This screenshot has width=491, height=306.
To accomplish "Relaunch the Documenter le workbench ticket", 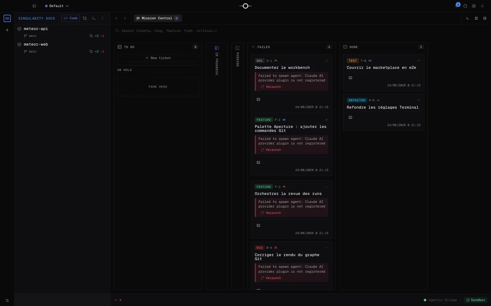I will (x=271, y=87).
